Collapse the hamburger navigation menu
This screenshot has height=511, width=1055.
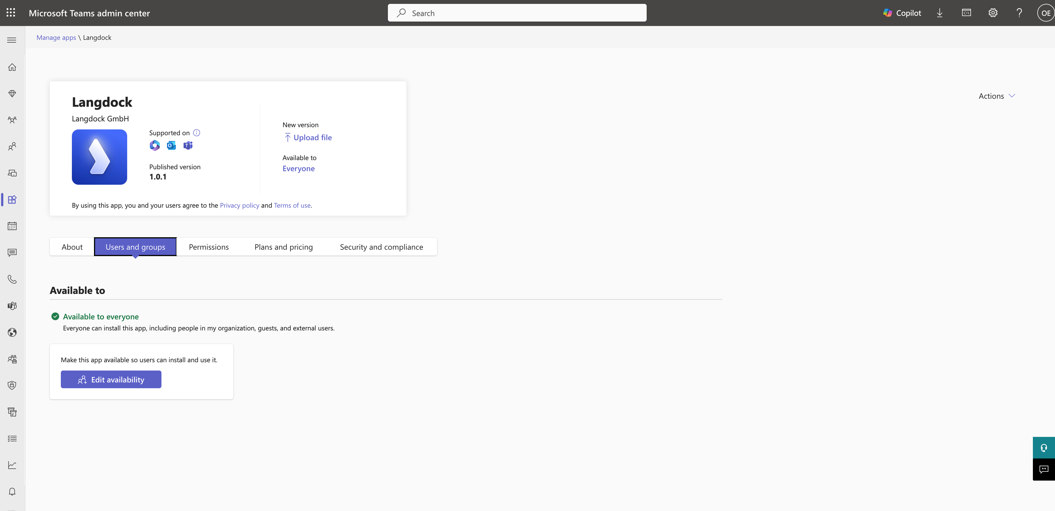point(12,40)
